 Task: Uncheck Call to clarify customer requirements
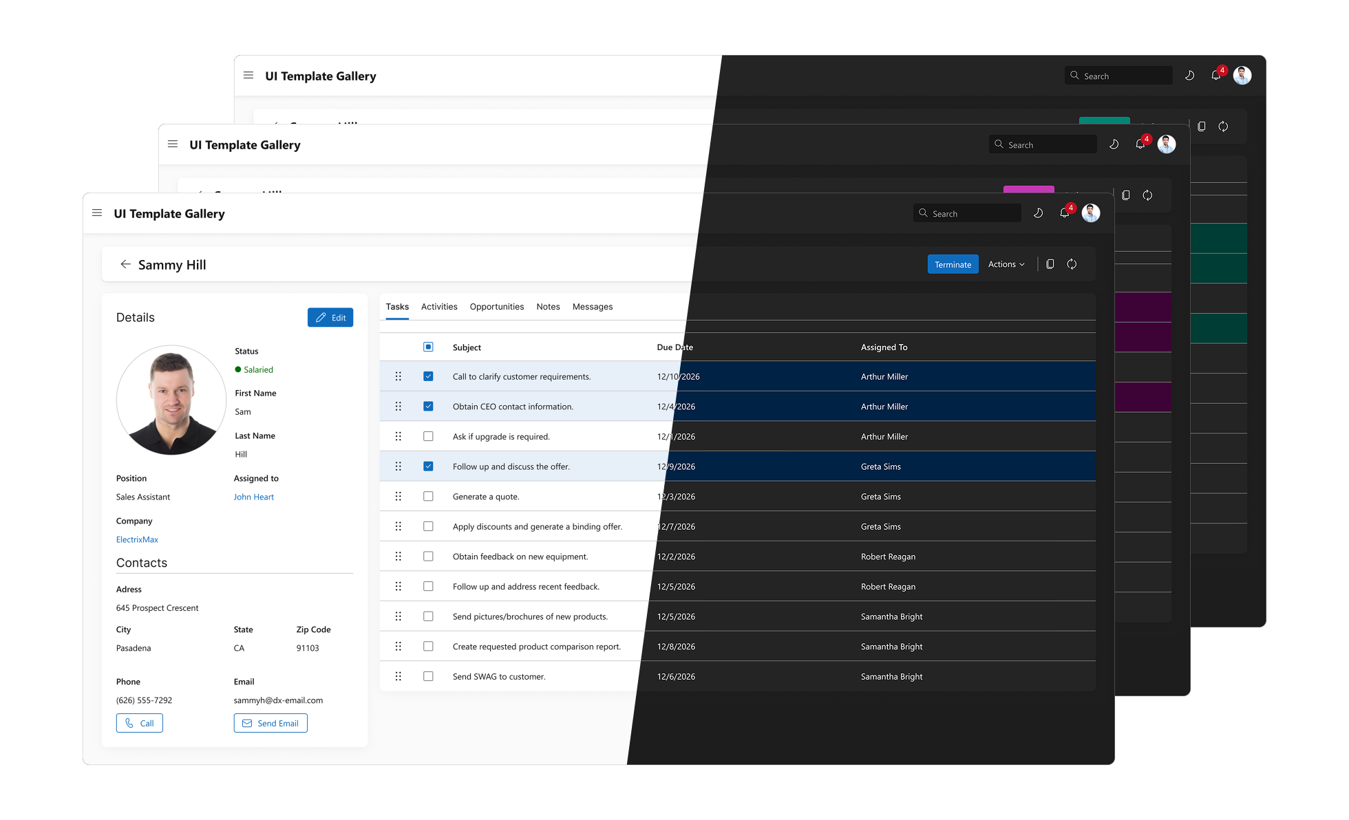click(x=428, y=376)
